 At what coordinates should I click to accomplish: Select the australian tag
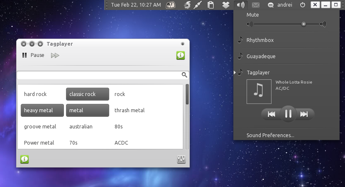pyautogui.click(x=81, y=127)
